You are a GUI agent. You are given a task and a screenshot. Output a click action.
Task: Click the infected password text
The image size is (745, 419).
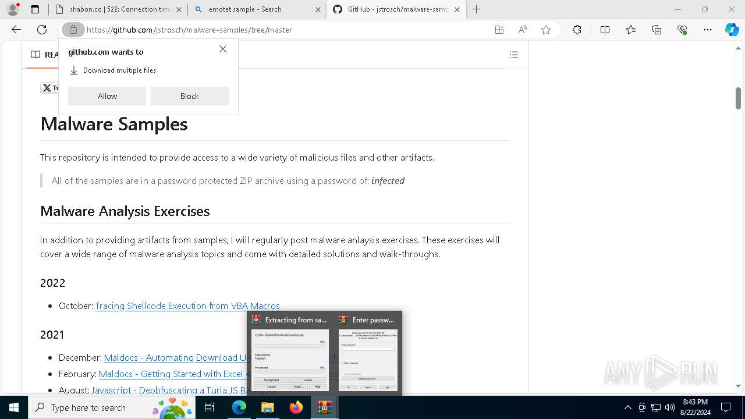(388, 180)
